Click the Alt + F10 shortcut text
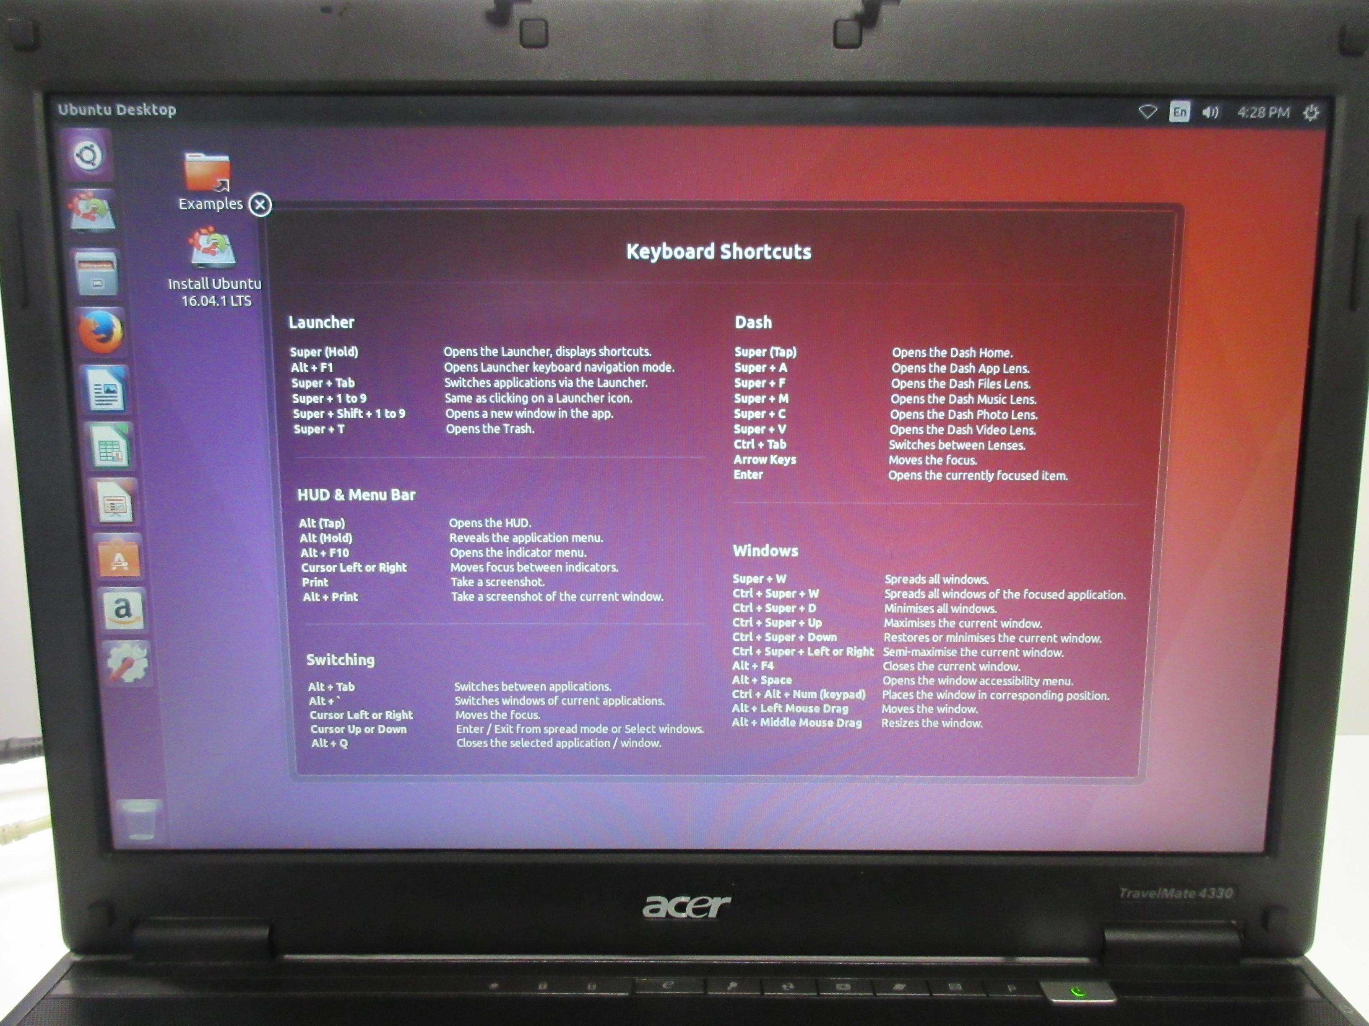 pyautogui.click(x=325, y=553)
